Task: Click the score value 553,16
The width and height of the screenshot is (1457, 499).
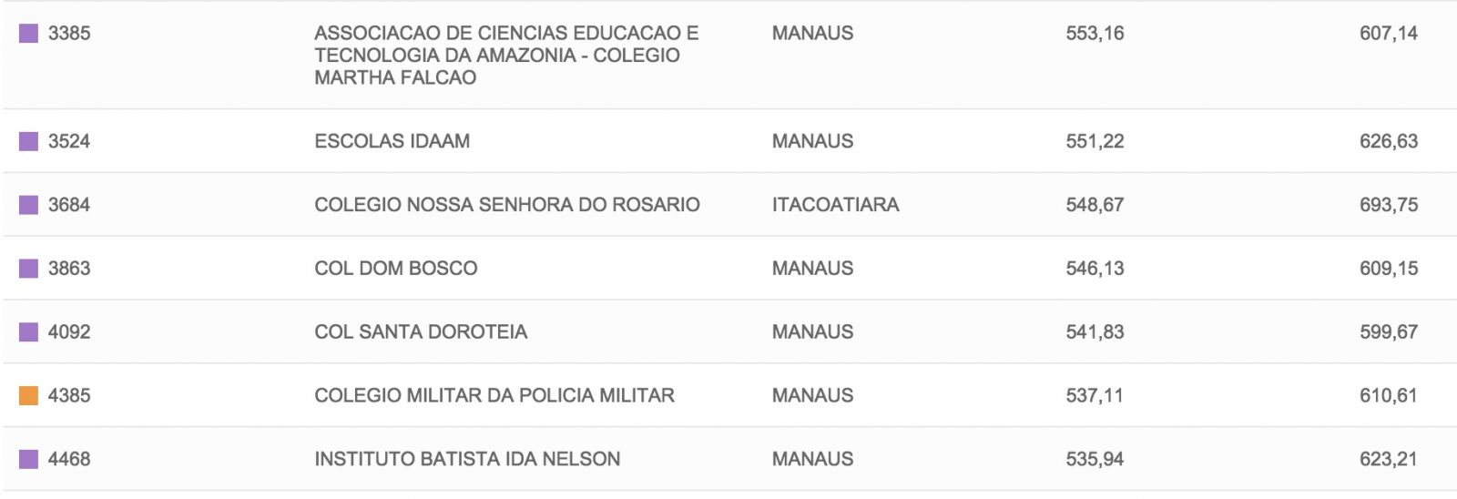Action: click(1095, 34)
